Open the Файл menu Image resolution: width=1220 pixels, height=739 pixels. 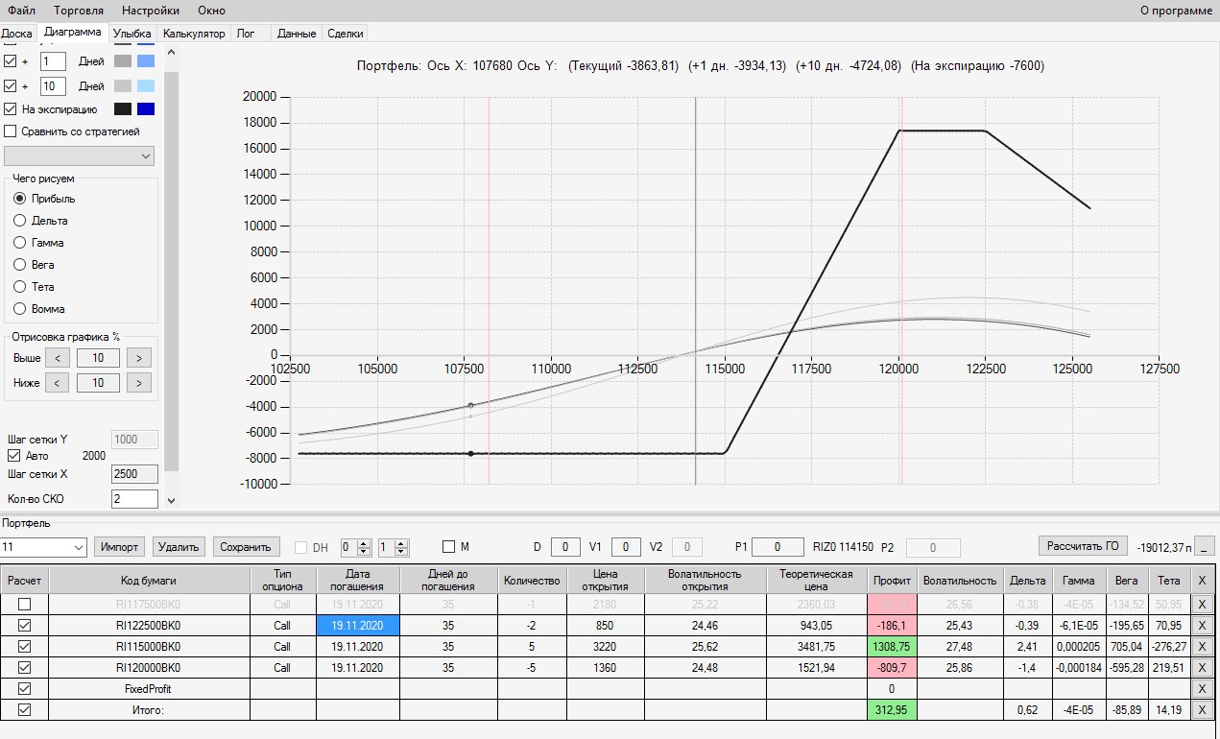22,11
